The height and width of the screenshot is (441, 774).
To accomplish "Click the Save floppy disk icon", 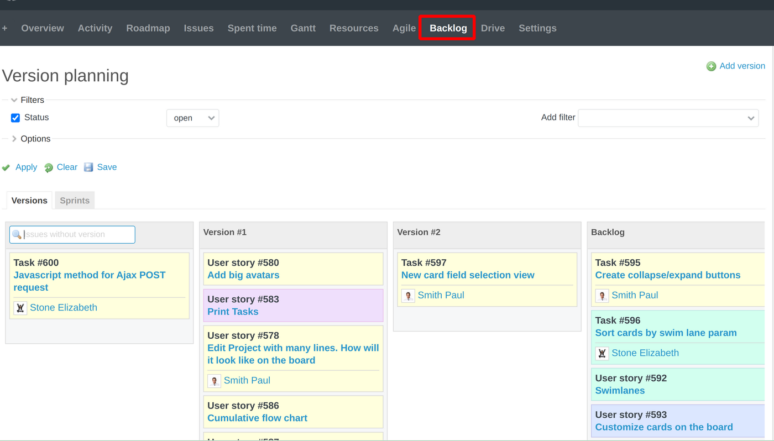I will 88,167.
